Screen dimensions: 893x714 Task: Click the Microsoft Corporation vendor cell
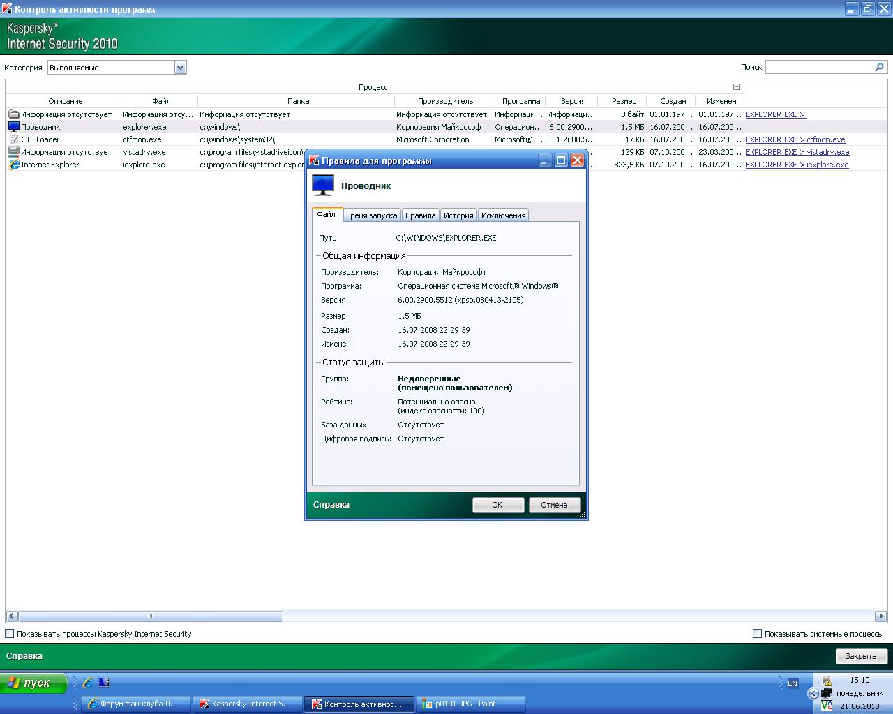[433, 139]
